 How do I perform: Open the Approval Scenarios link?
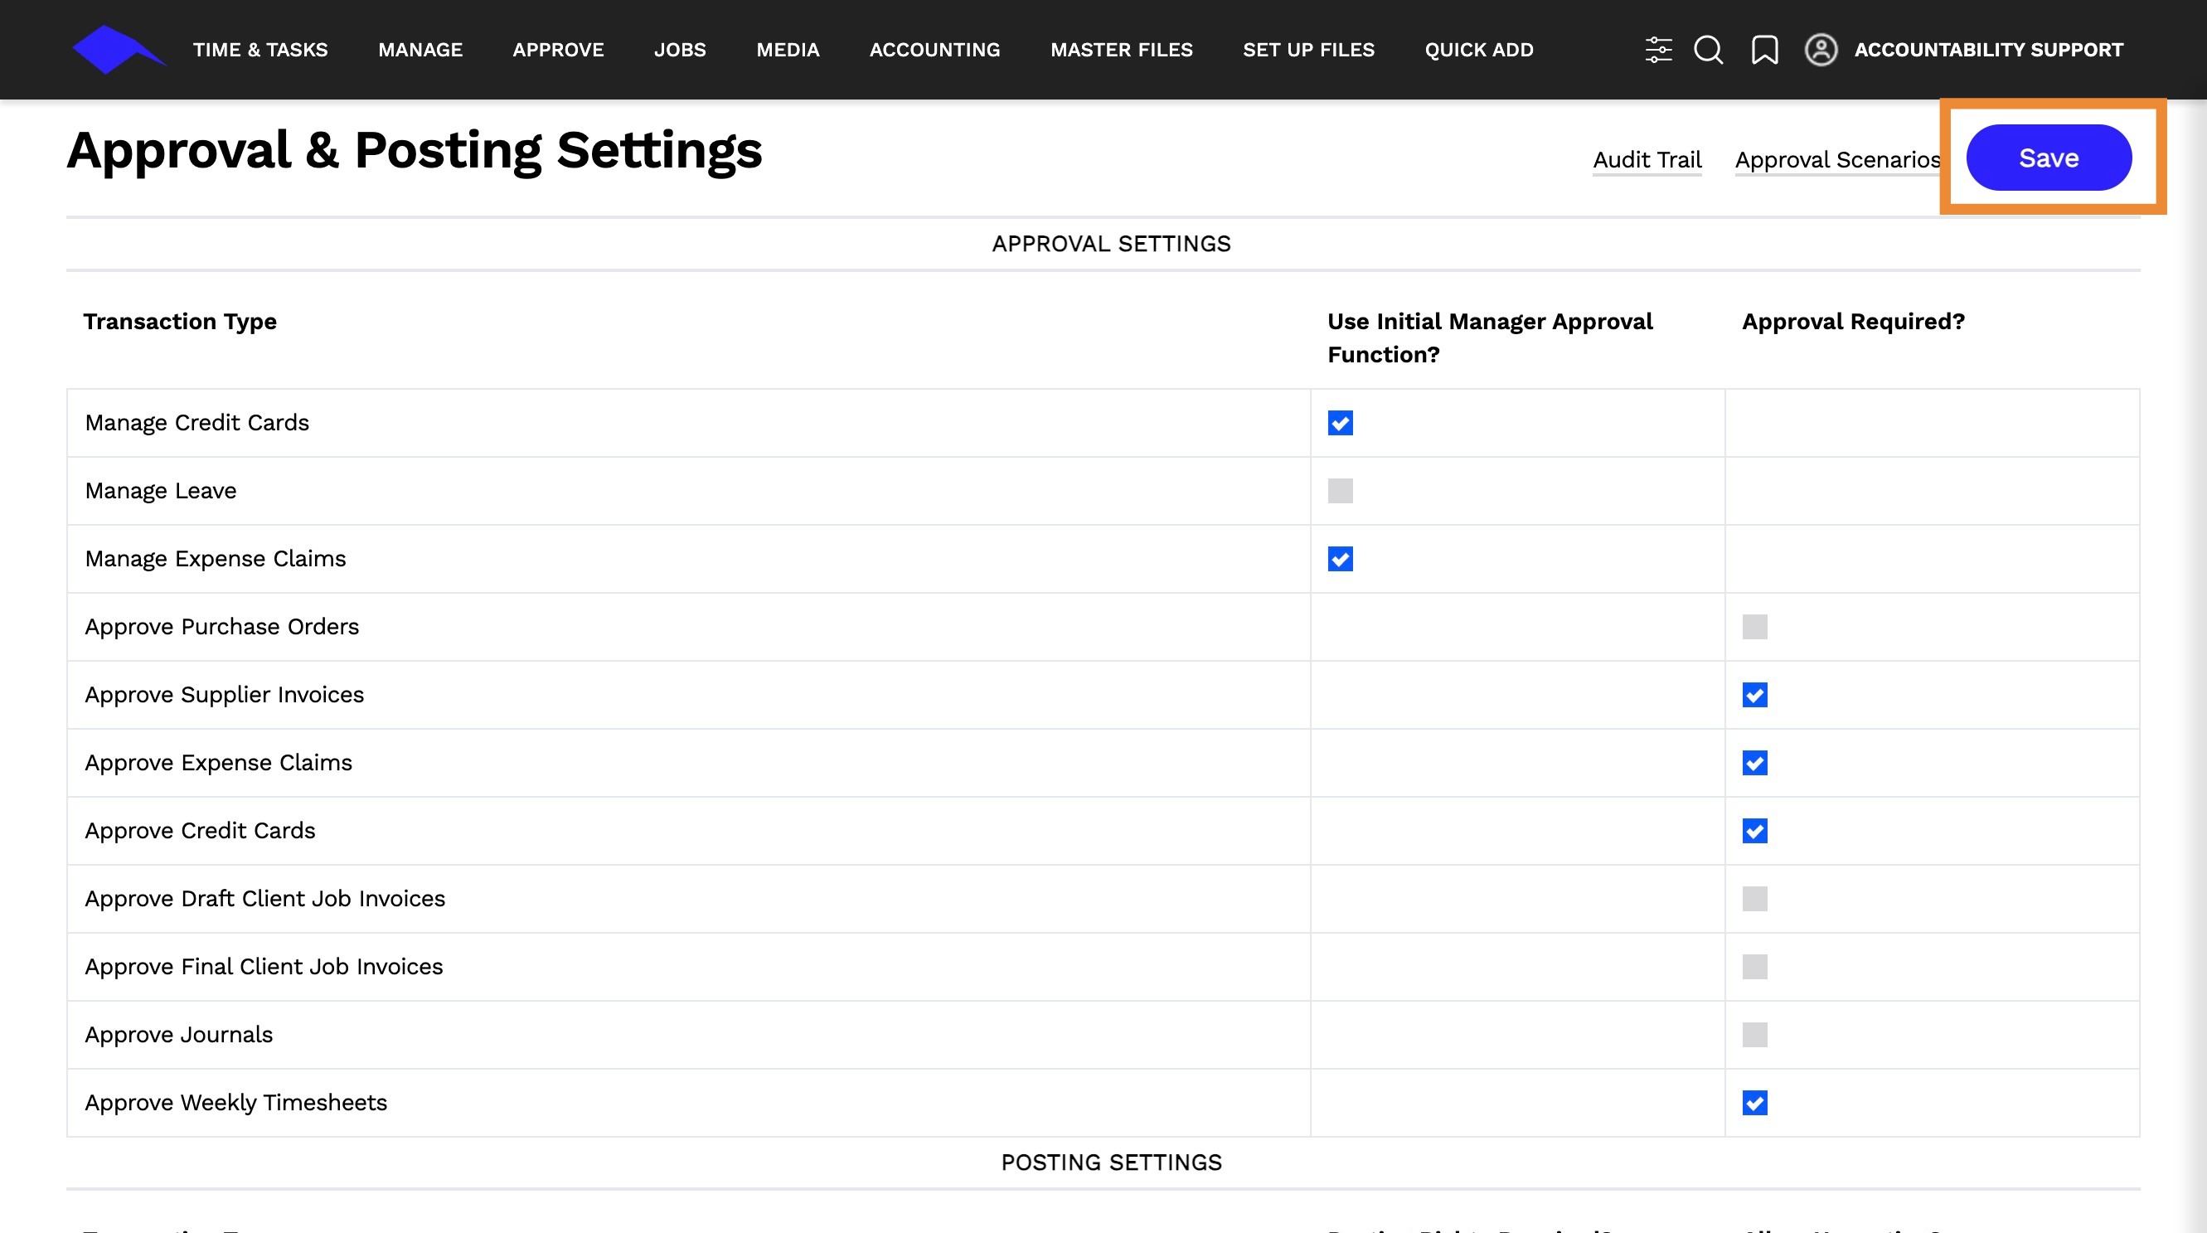tap(1837, 159)
